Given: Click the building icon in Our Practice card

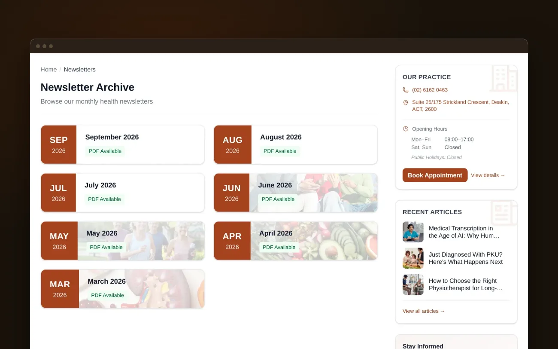Looking at the screenshot, I should (503, 78).
